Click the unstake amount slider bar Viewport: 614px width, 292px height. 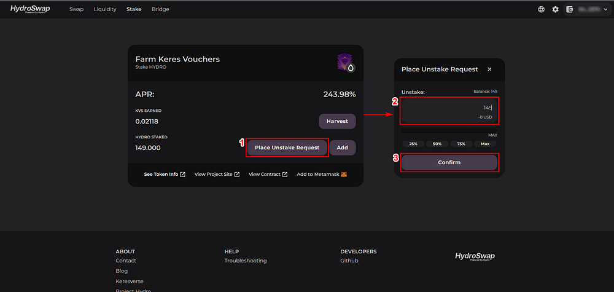pos(449,131)
